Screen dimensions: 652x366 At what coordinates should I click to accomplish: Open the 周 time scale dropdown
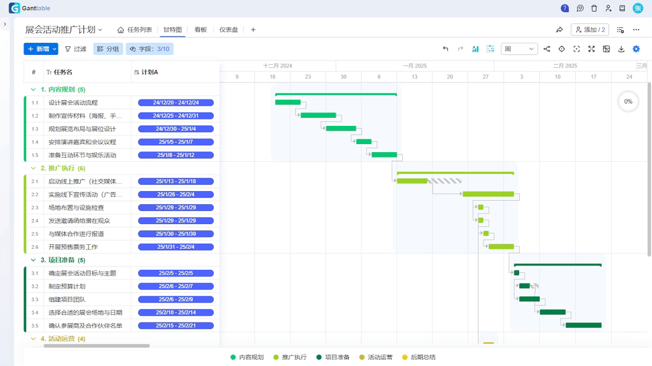tap(519, 49)
